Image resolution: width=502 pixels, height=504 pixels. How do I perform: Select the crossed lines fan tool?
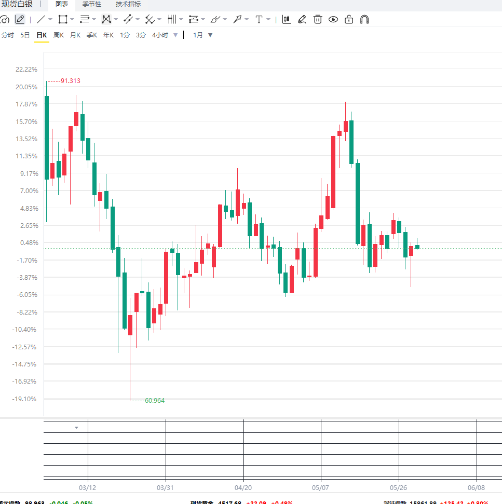coord(150,19)
